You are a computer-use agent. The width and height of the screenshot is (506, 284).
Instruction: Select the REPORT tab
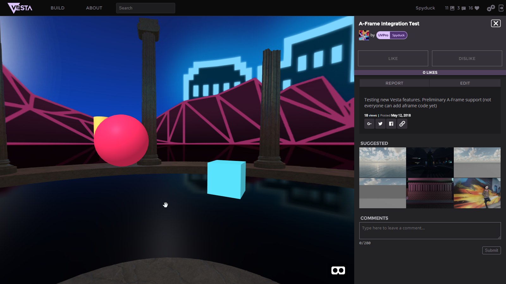click(x=394, y=83)
